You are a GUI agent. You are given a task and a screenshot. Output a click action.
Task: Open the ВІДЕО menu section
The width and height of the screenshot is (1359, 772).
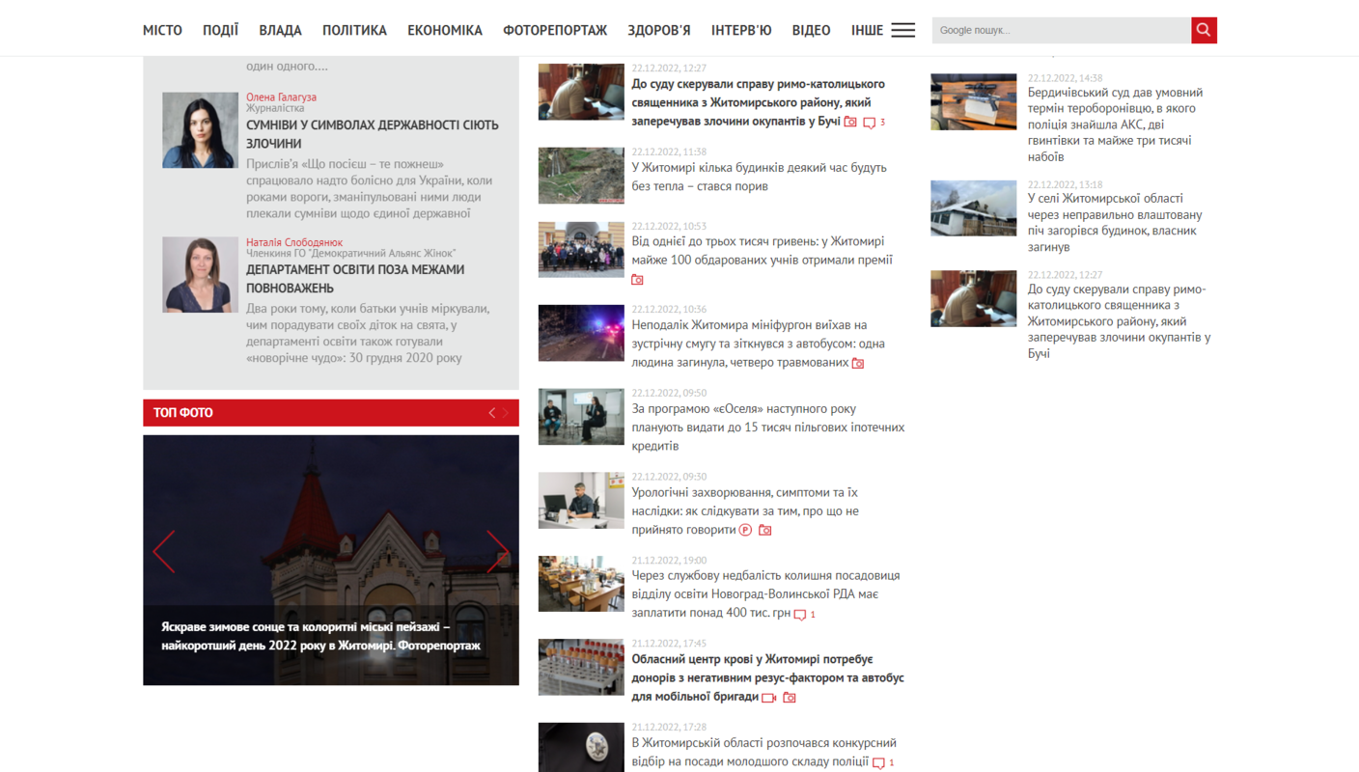pos(811,30)
